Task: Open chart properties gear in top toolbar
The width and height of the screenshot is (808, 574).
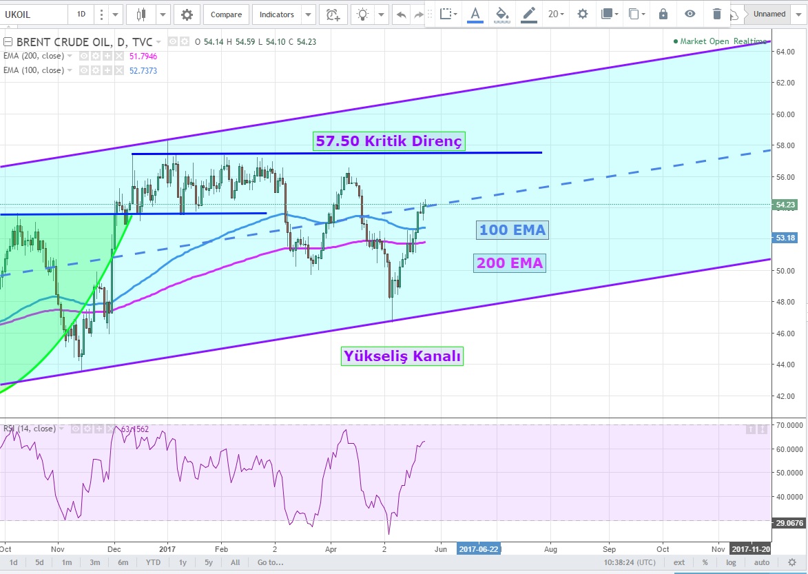Action: 187,14
